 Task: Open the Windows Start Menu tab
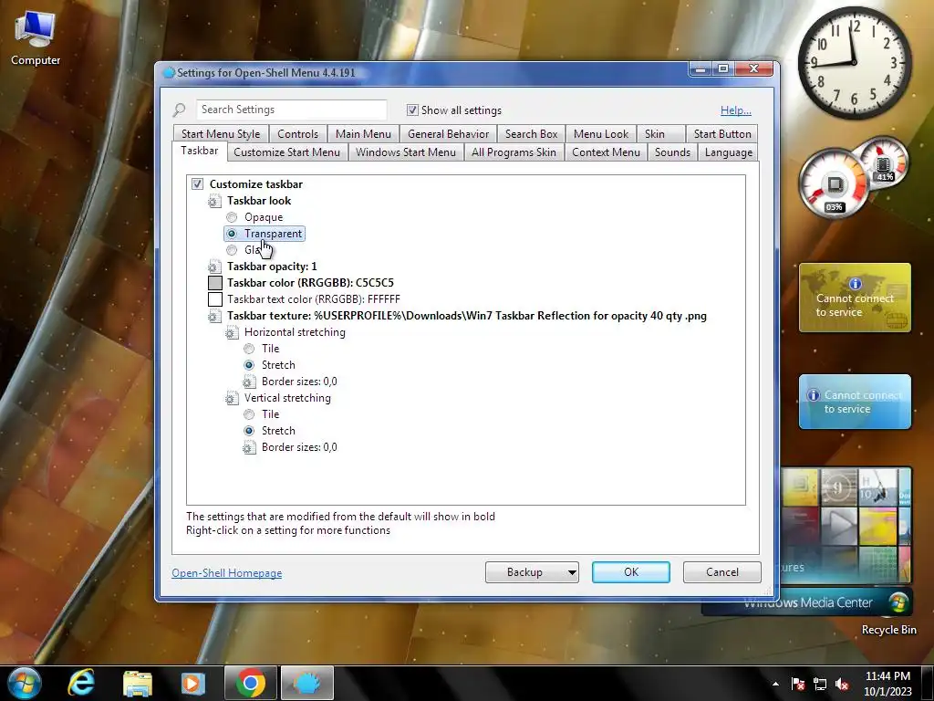click(405, 152)
